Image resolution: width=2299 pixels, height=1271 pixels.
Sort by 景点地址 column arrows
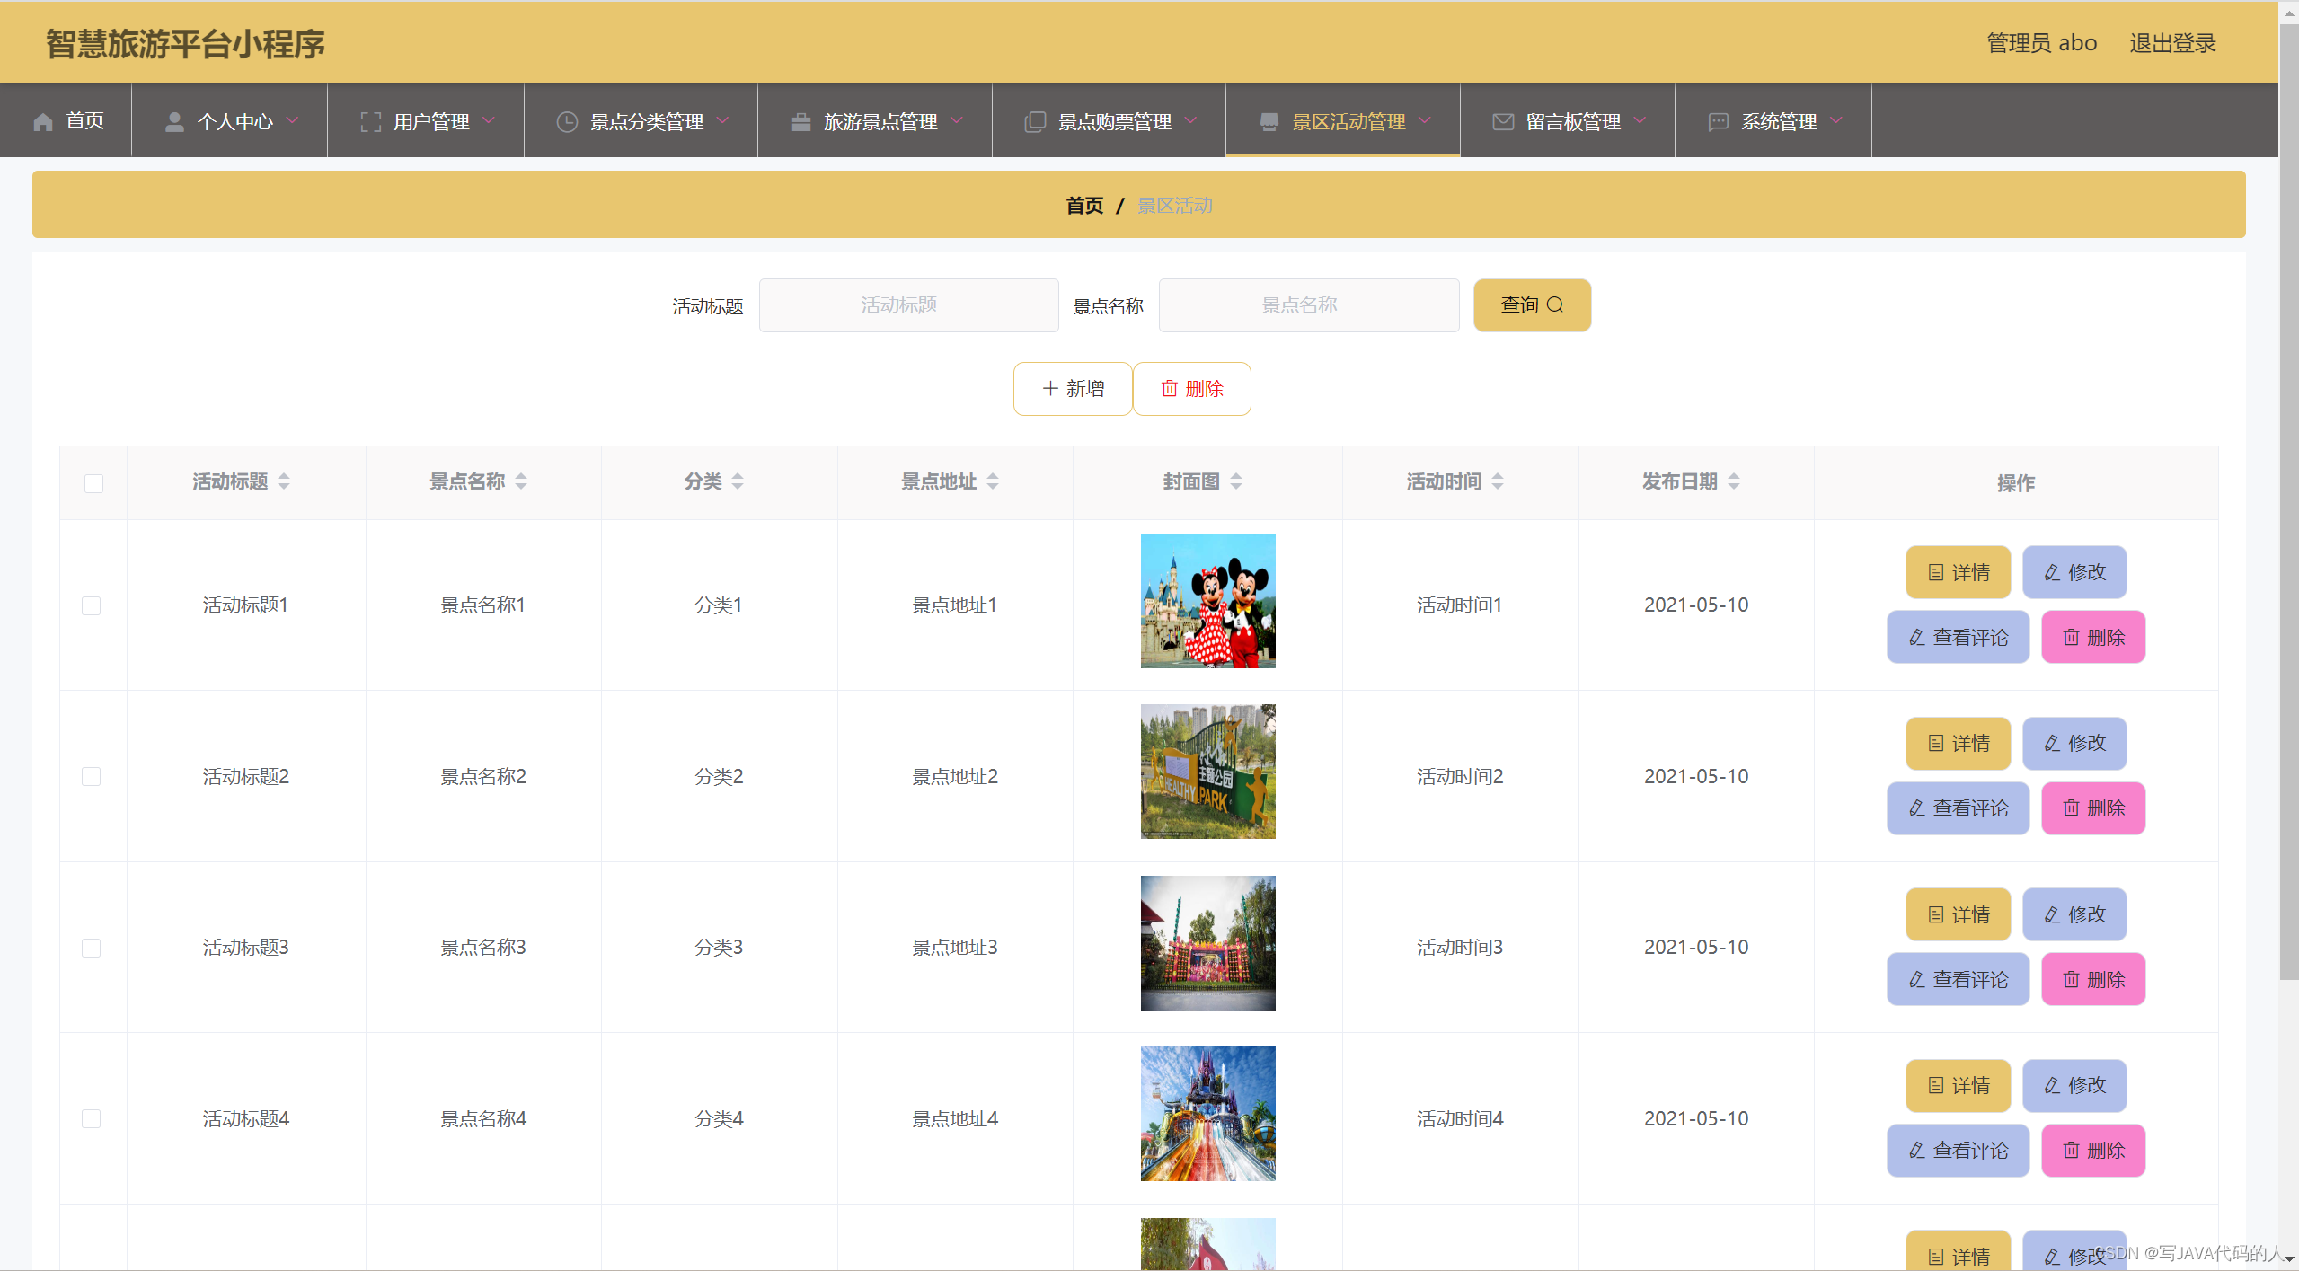tap(993, 481)
